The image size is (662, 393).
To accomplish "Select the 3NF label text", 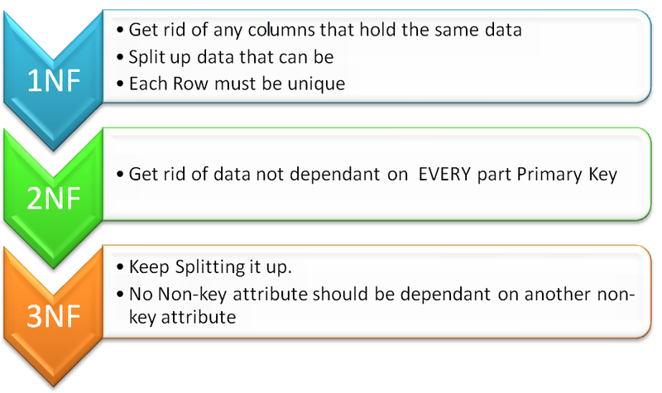I will pyautogui.click(x=54, y=316).
